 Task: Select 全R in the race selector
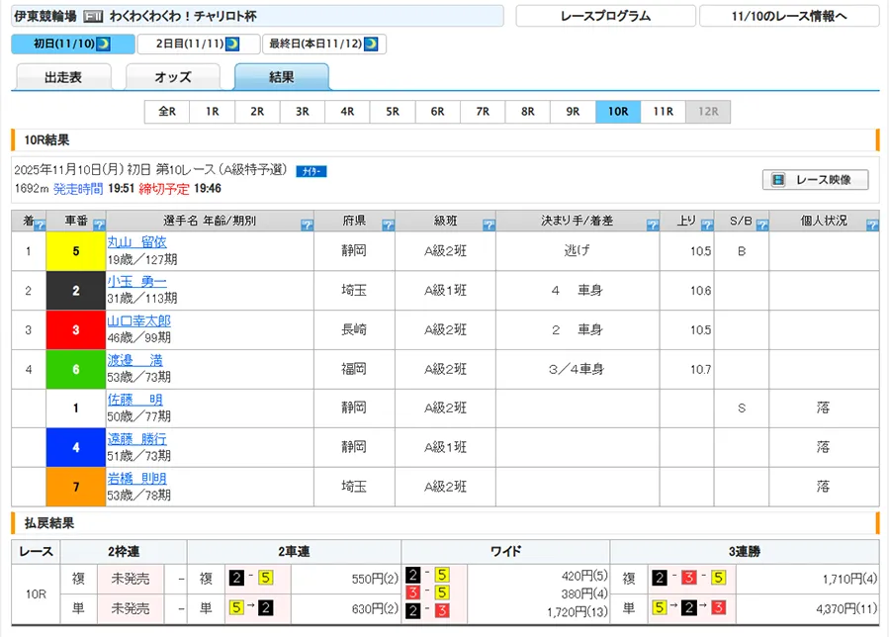[166, 112]
